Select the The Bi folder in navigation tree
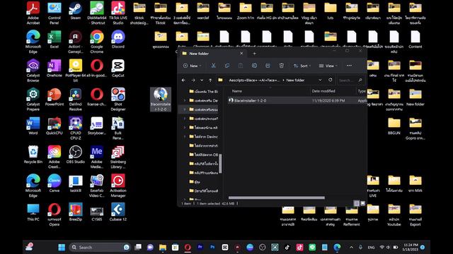This screenshot has height=254, width=453. (x=203, y=92)
